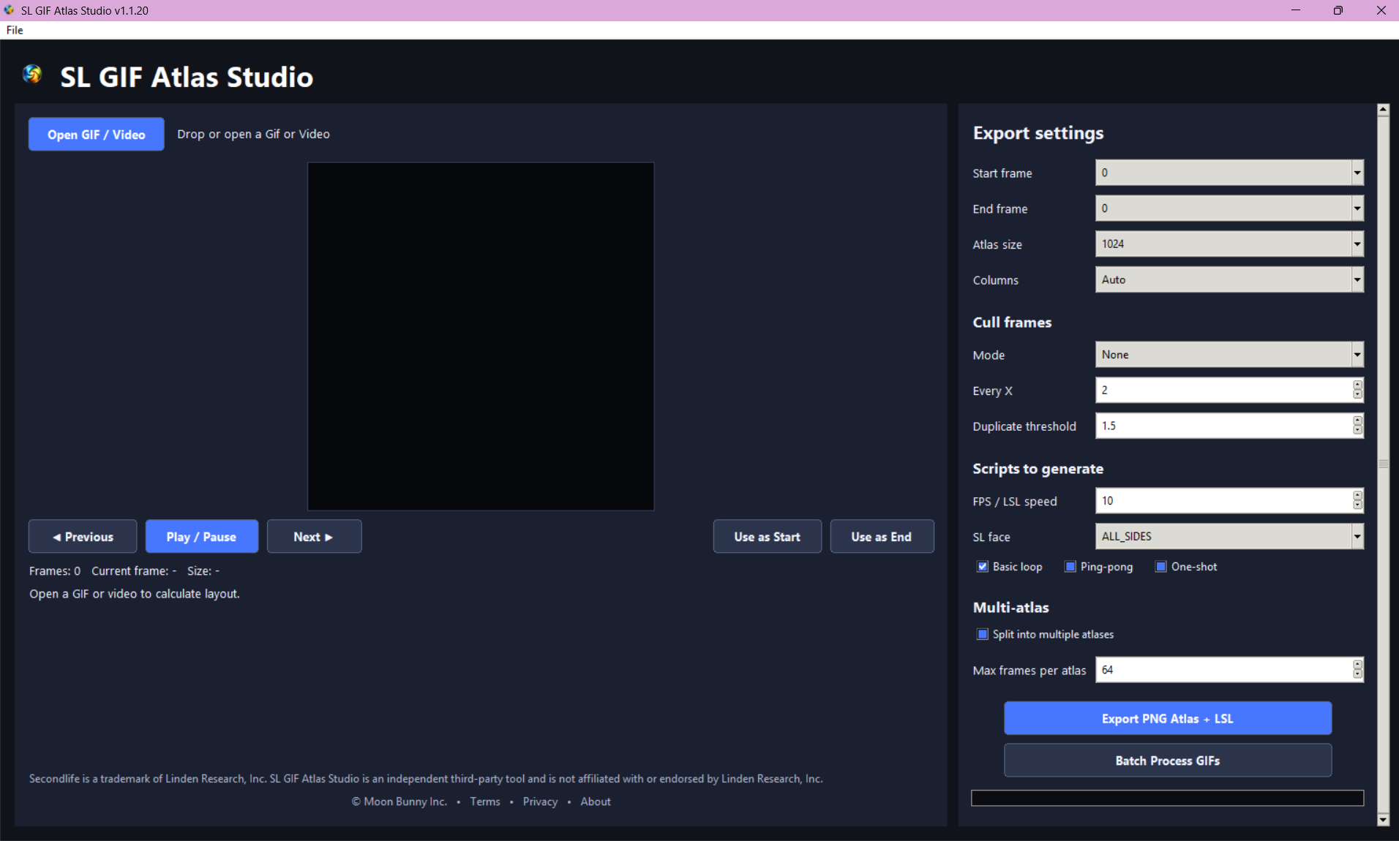Click Open GIF / Video button
The height and width of the screenshot is (841, 1399).
coord(97,135)
